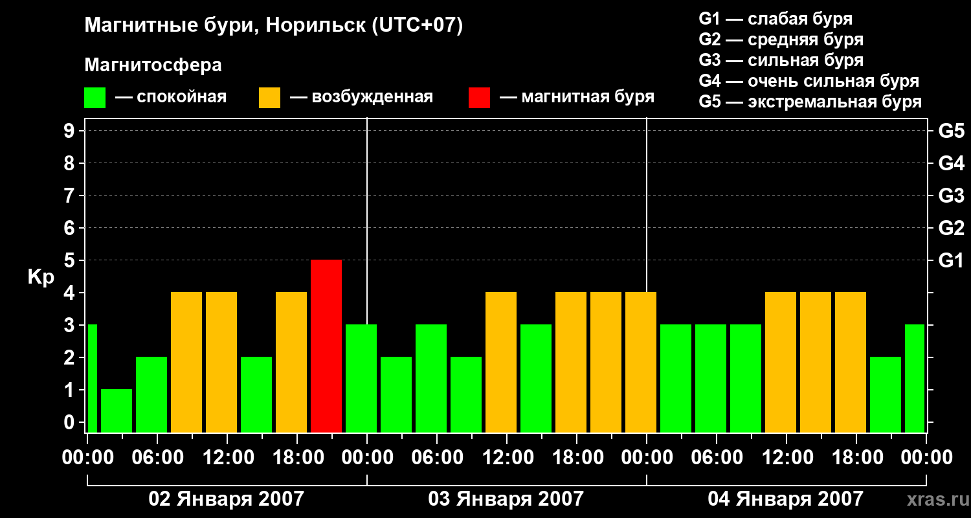Select the «— магнитная буря» legend label
This screenshot has height=518, width=971.
[x=577, y=97]
